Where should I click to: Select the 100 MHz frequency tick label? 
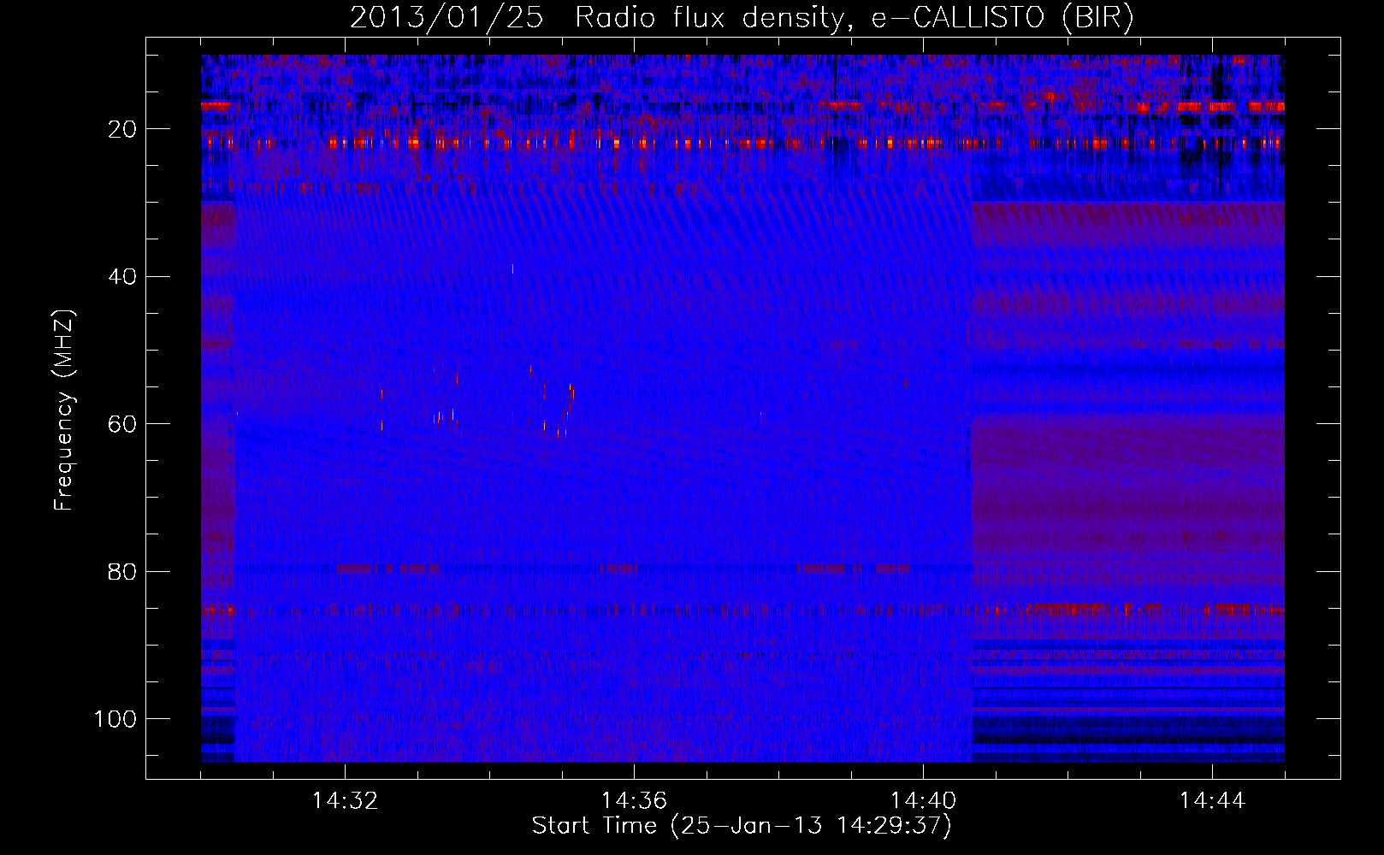(x=115, y=718)
